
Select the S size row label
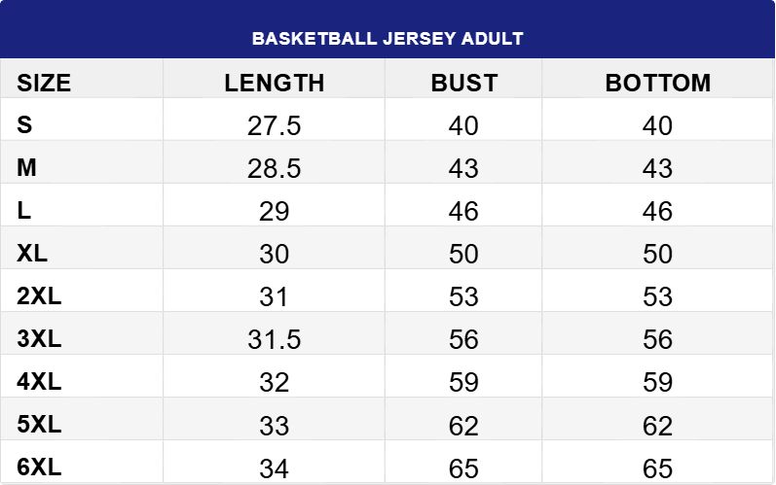[x=24, y=125]
